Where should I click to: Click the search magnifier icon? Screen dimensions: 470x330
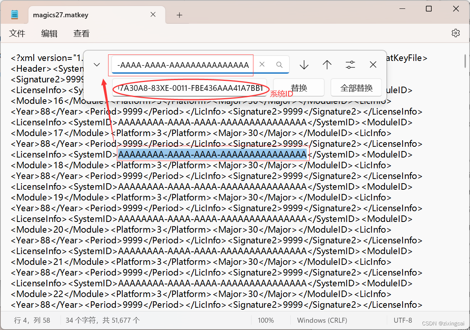pos(279,65)
